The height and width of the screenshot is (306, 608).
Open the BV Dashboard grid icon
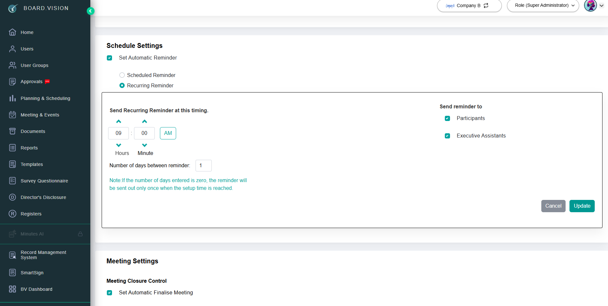(12, 289)
